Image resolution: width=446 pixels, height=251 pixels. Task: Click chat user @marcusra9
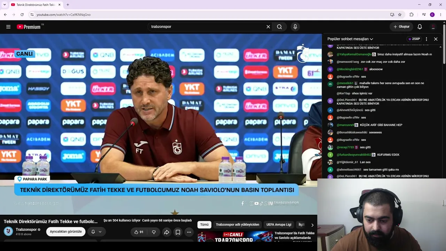click(x=345, y=125)
